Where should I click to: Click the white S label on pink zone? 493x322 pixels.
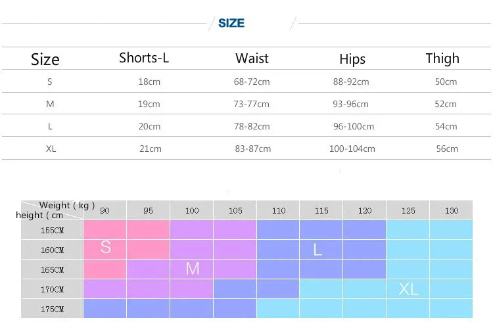[105, 247]
